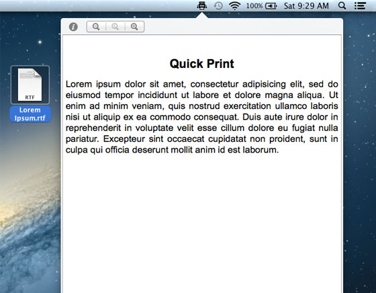Viewport: 376px width, 293px height.
Task: Click the Quick Print printer menu bar icon
Action: [202, 5]
